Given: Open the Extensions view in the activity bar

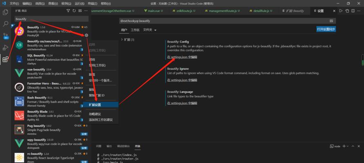Looking at the screenshot, I should pyautogui.click(x=5, y=59).
